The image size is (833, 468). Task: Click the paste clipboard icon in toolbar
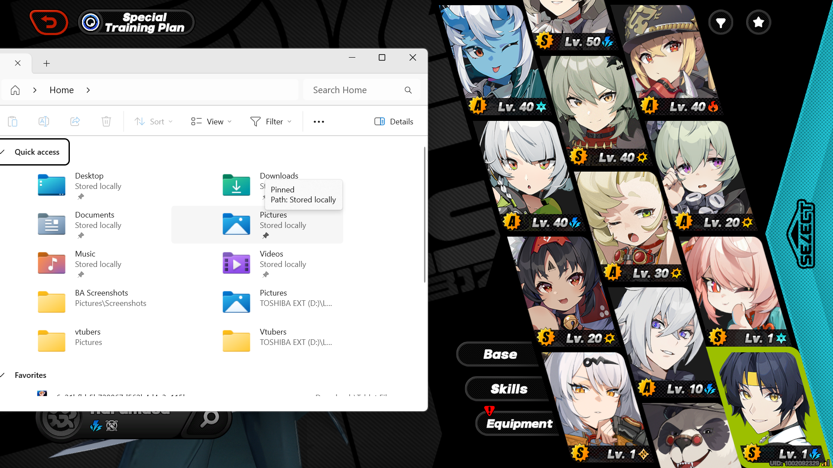[x=13, y=122]
